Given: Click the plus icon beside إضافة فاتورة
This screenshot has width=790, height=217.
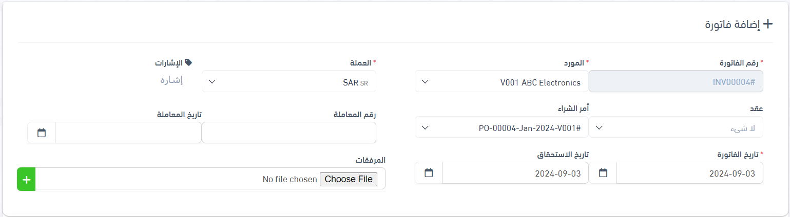Looking at the screenshot, I should 768,24.
